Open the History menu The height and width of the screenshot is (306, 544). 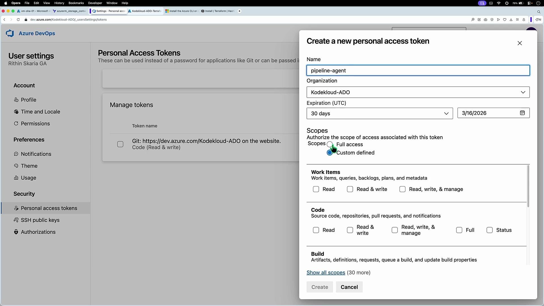pyautogui.click(x=59, y=3)
